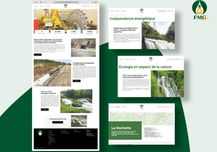This screenshot has width=217, height=152.
Task: Click the large FMG lightbulb logo on the mockup background
Action: (x=200, y=10)
